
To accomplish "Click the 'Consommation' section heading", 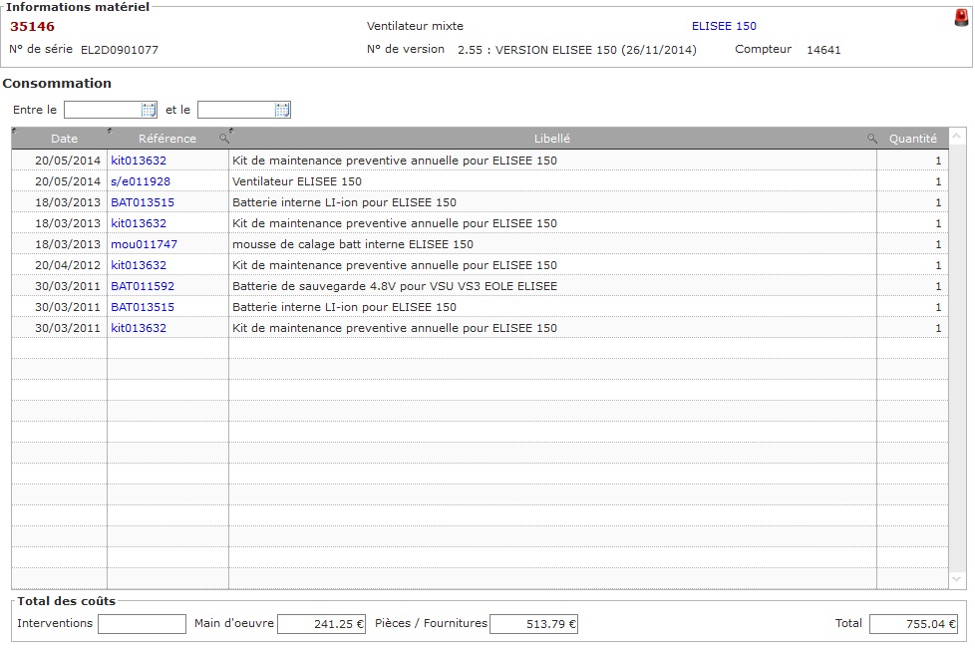I will pyautogui.click(x=57, y=84).
